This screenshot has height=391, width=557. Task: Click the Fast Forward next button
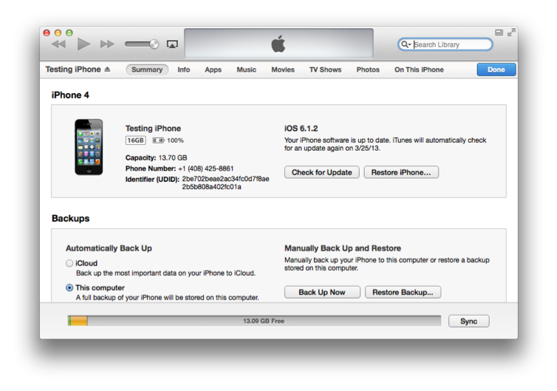tap(107, 44)
